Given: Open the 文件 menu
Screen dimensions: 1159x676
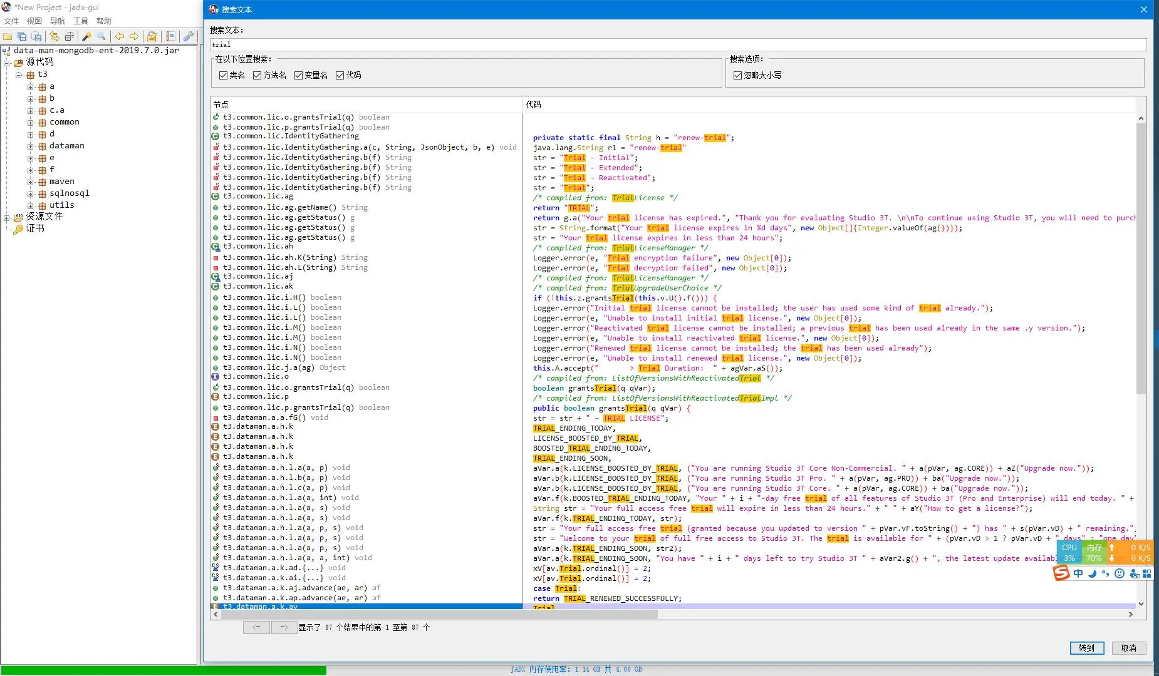Looking at the screenshot, I should [11, 21].
